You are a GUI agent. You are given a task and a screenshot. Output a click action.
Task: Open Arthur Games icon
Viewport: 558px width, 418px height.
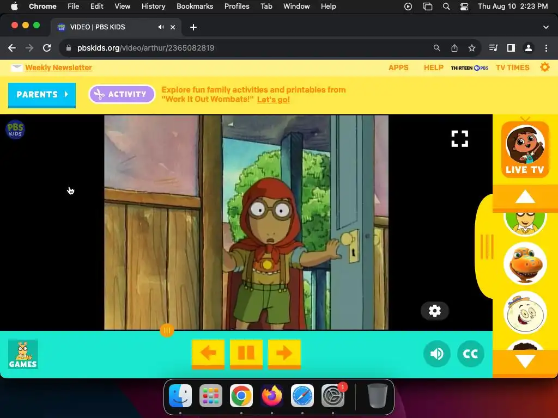point(23,354)
